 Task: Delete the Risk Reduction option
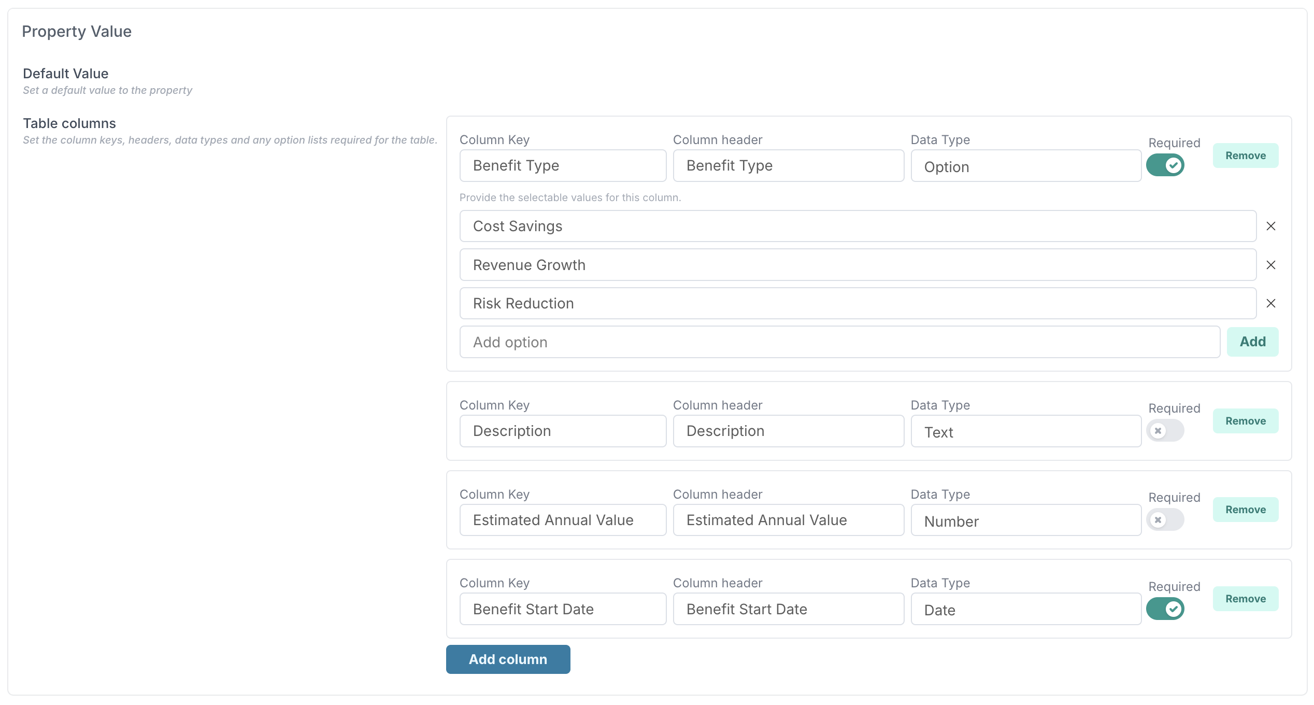[1270, 303]
